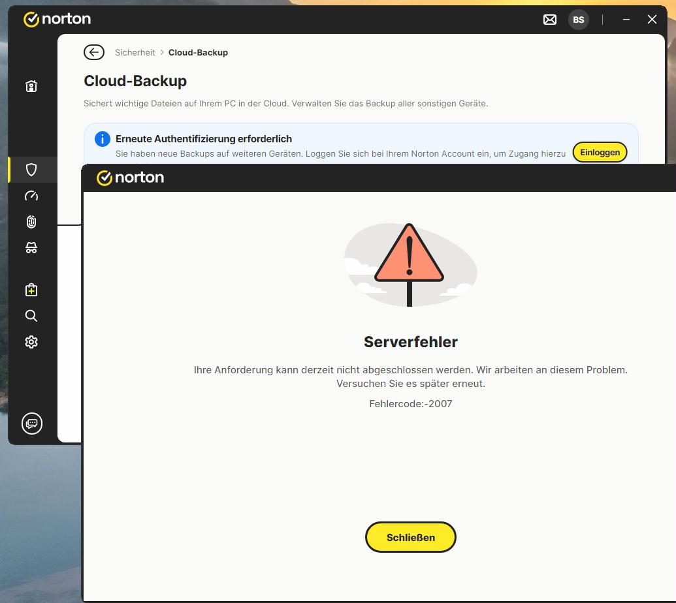Open the Home dashboard in sidebar

pyautogui.click(x=31, y=86)
